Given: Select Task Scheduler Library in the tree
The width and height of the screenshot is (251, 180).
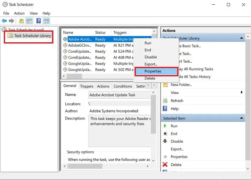Looking at the screenshot, I should point(33,35).
